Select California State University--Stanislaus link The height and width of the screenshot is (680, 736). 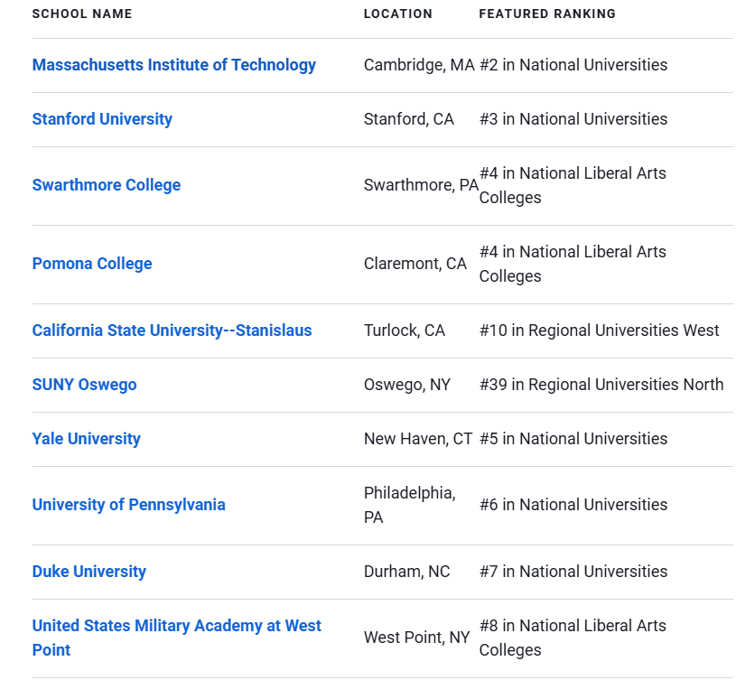click(172, 331)
